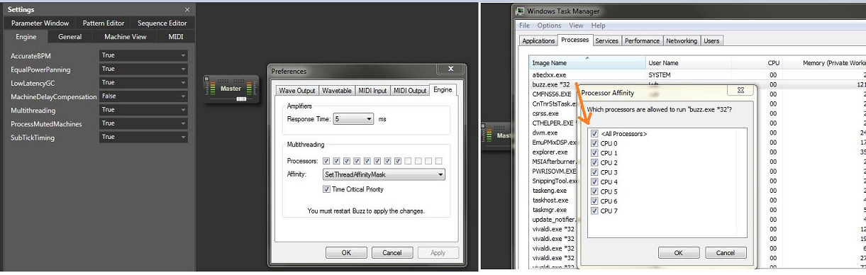866x275 pixels.
Task: Open the Task Manager File menu
Action: click(x=525, y=26)
